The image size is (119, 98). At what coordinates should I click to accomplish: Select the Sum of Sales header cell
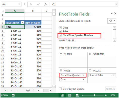pyautogui.click(x=33, y=23)
